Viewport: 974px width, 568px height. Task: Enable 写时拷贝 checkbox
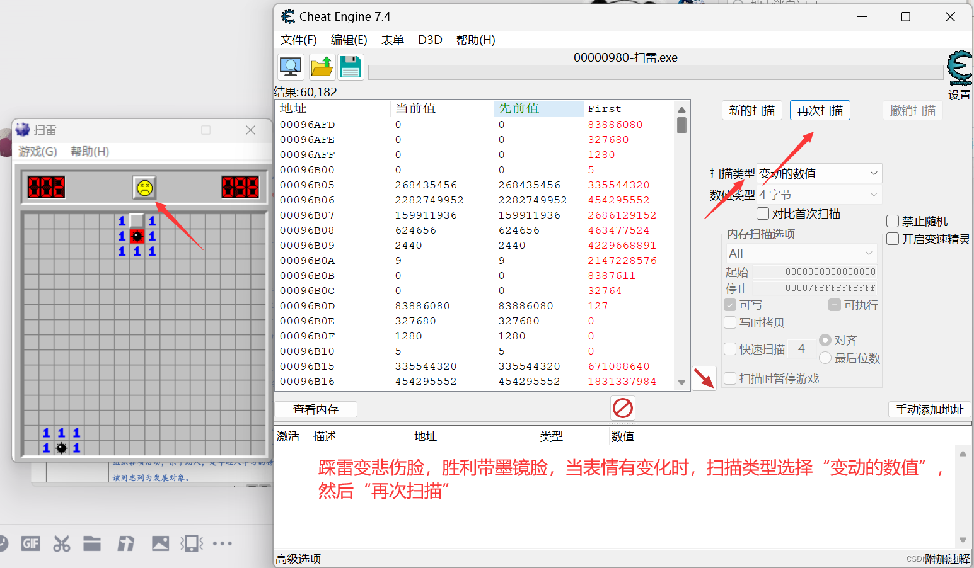(x=730, y=322)
